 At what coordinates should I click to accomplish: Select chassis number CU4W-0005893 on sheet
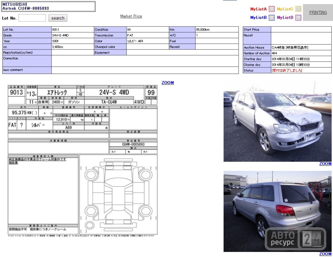[133, 144]
